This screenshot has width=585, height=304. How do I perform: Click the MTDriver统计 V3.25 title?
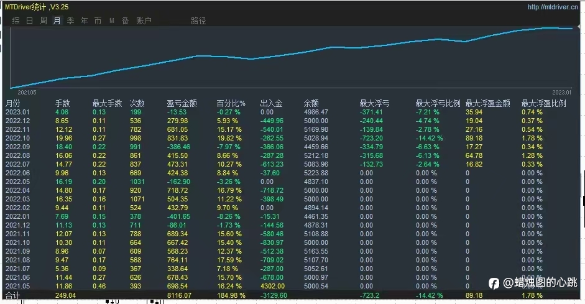tap(37, 7)
